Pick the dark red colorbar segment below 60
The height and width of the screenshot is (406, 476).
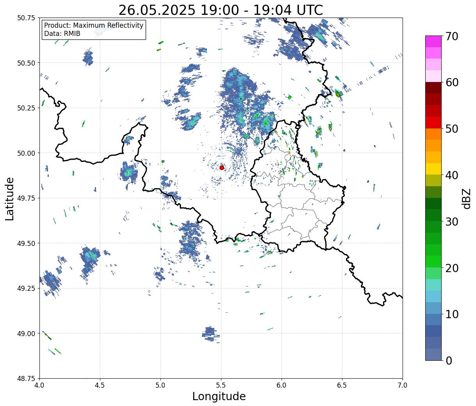pos(433,88)
